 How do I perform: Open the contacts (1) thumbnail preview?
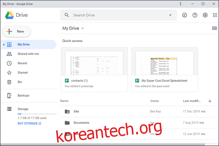coord(94,61)
